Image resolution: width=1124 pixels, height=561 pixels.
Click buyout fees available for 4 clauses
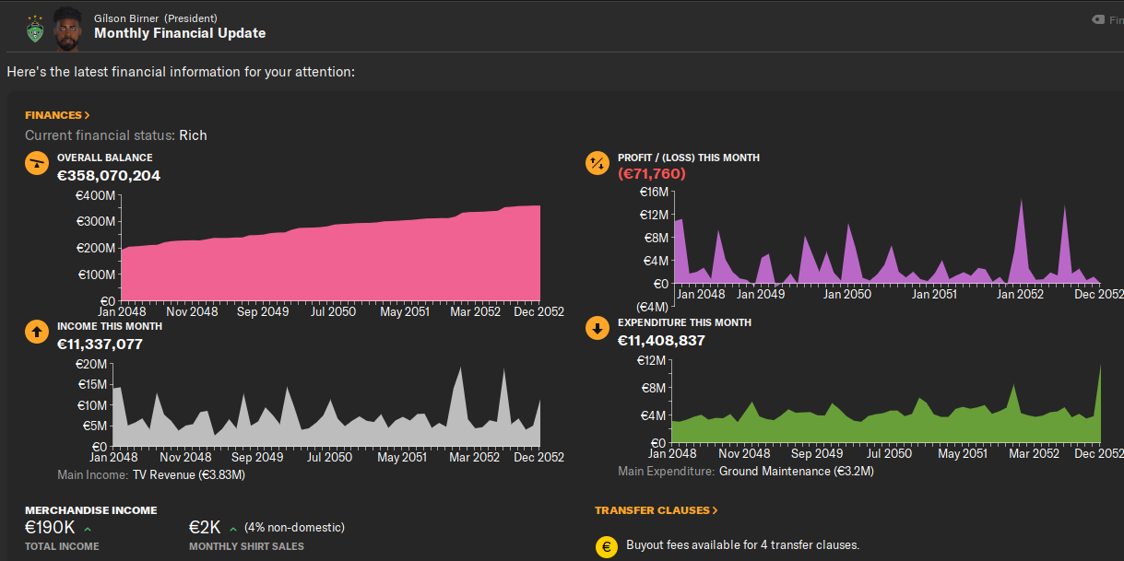[x=742, y=545]
